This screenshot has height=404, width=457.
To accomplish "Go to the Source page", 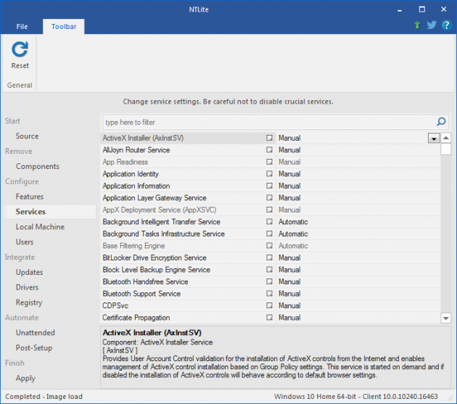I will (x=27, y=136).
